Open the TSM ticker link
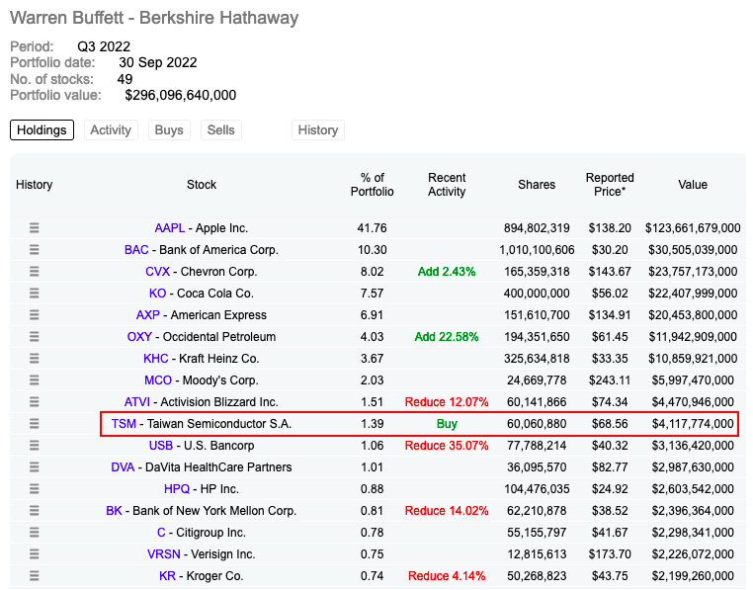Screen dimensions: 753x590 124,424
